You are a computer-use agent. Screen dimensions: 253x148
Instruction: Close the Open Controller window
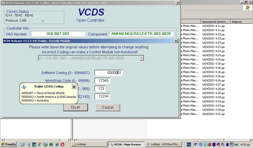tap(177, 3)
